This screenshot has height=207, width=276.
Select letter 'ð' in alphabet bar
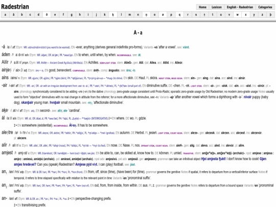coord(47,15)
